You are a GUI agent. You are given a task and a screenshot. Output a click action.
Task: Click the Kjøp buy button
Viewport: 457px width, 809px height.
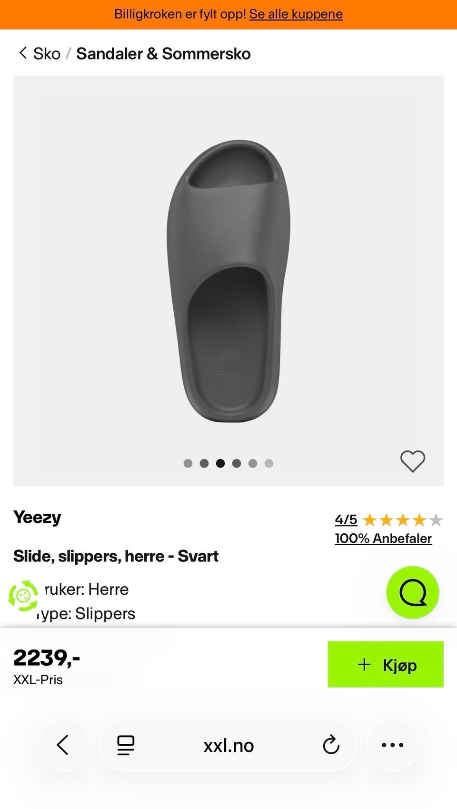point(386,664)
